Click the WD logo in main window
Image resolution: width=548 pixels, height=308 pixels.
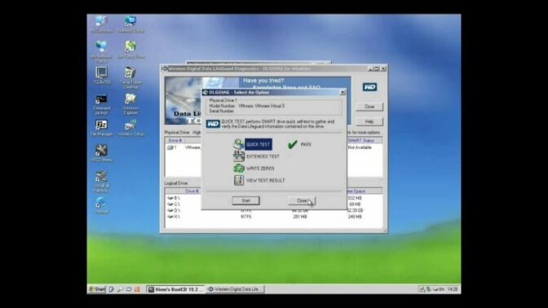tap(369, 87)
